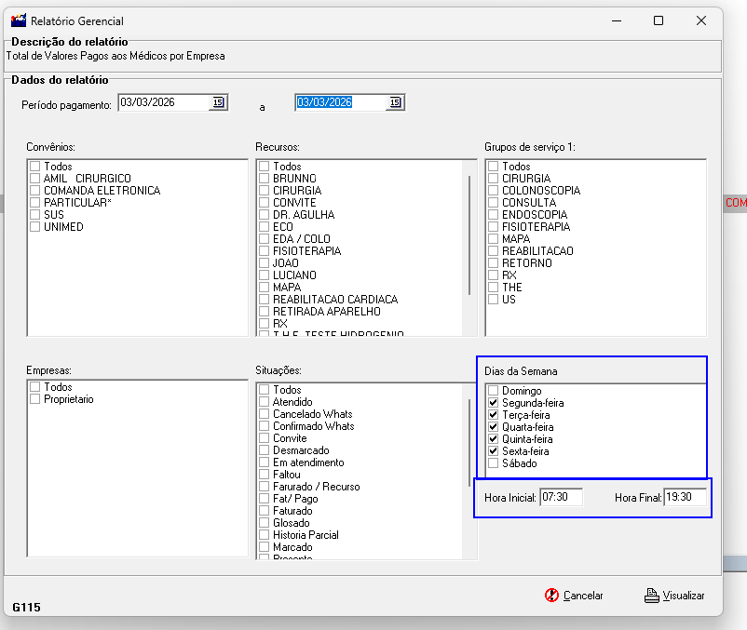The height and width of the screenshot is (630, 747).
Task: Tick the Proprietario empresa checkbox
Action: 35,399
